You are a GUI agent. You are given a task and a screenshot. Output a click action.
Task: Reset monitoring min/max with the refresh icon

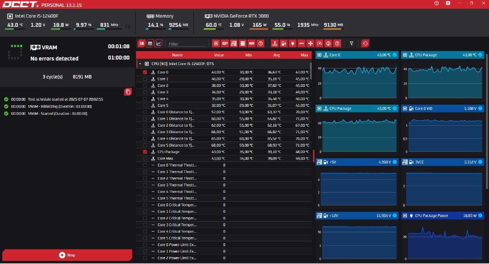[365, 44]
